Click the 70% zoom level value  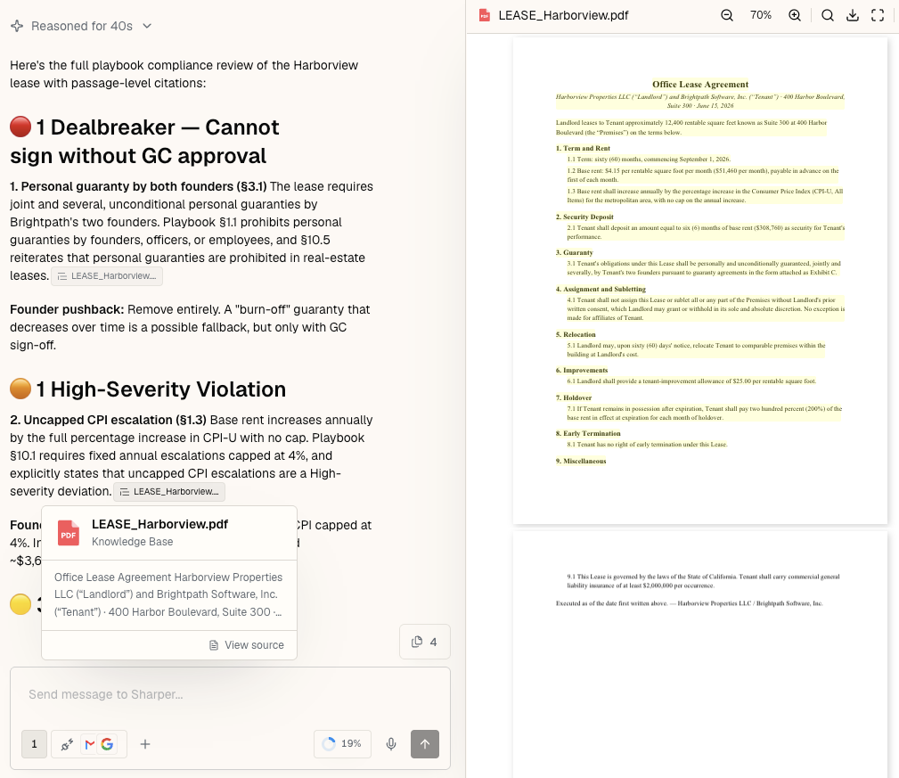[761, 15]
